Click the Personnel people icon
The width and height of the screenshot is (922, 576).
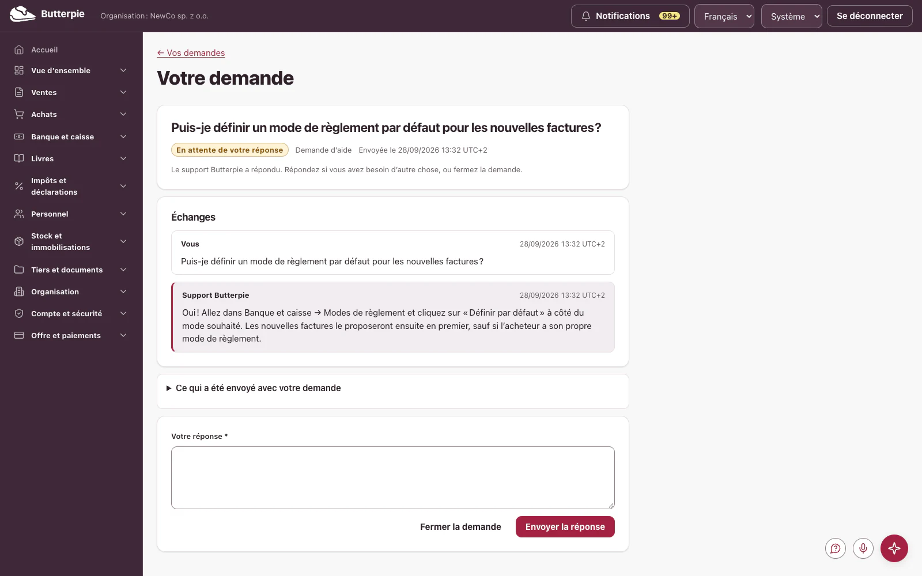click(x=19, y=214)
